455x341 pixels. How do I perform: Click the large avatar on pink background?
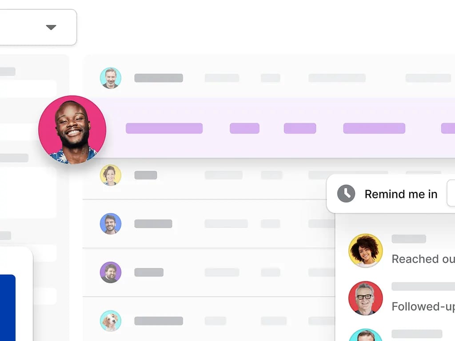pyautogui.click(x=72, y=130)
